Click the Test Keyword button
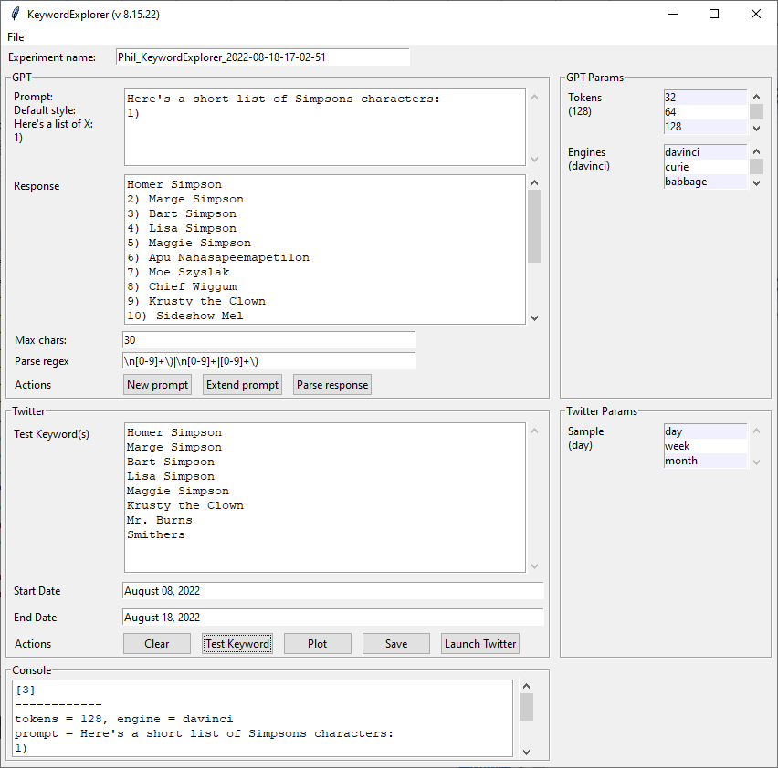 click(237, 644)
